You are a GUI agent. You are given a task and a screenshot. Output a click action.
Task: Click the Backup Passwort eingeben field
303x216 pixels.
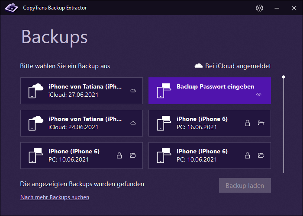click(210, 91)
